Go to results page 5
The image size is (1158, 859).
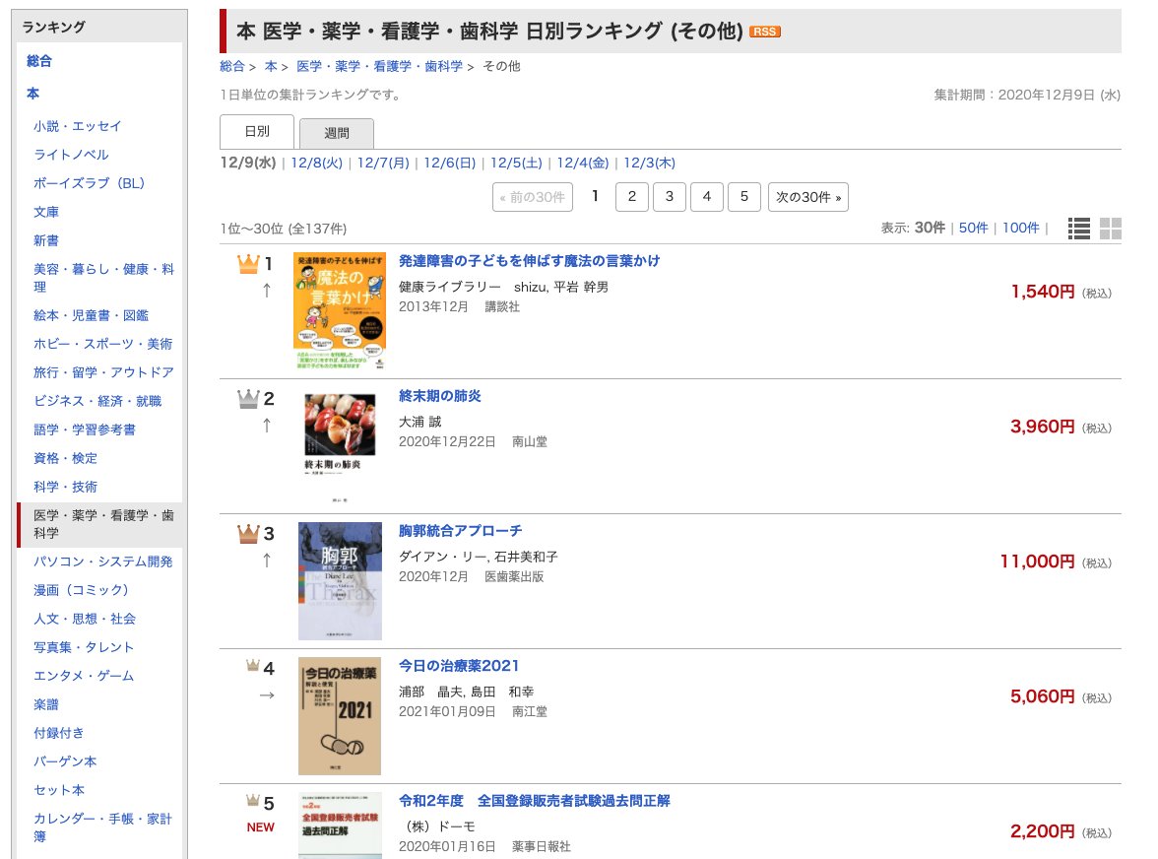(744, 196)
